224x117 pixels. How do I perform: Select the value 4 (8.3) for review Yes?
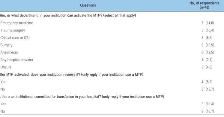pos(207,82)
